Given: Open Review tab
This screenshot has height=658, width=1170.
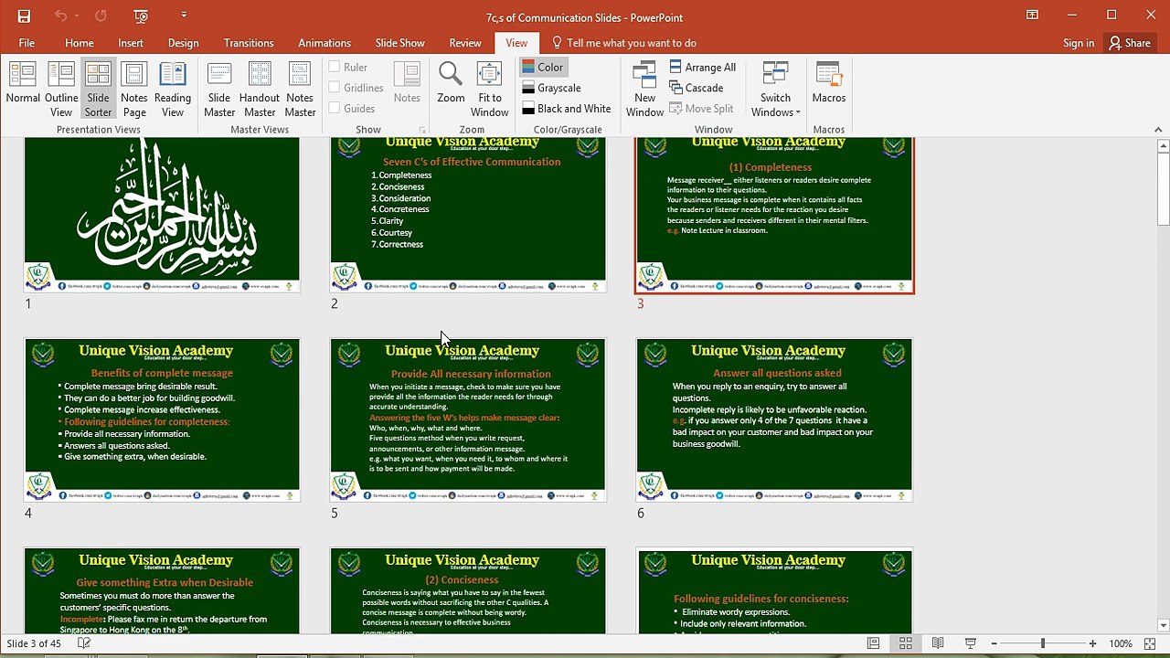Looking at the screenshot, I should [x=464, y=43].
